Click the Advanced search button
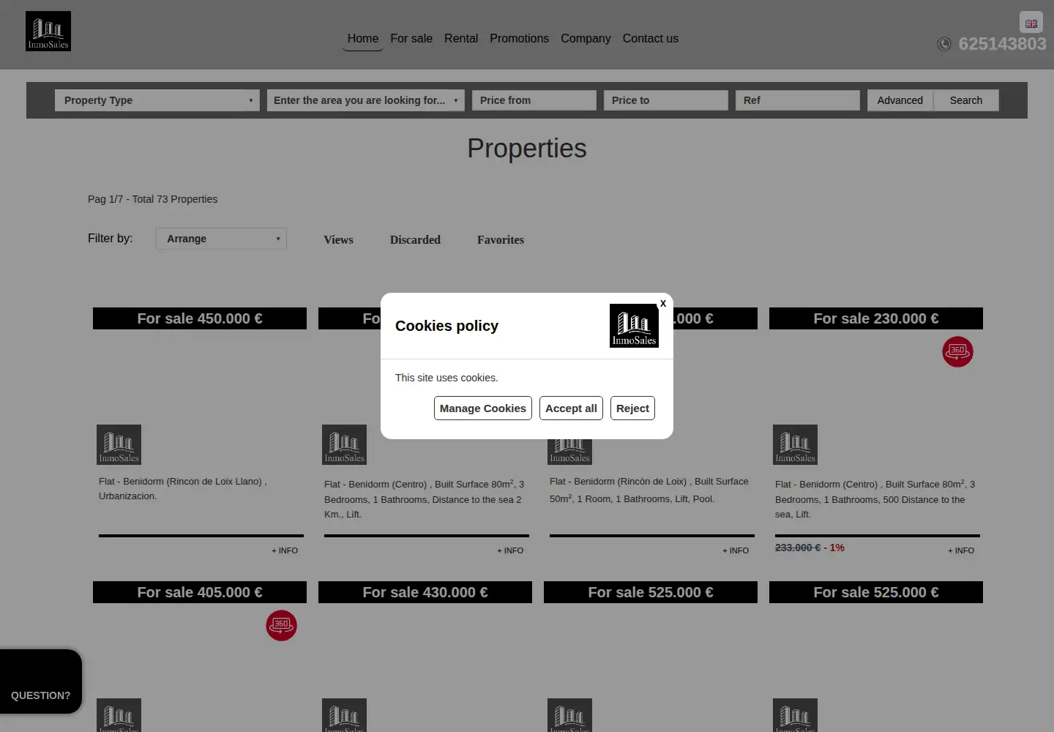Viewport: 1054px width, 732px height. (900, 100)
